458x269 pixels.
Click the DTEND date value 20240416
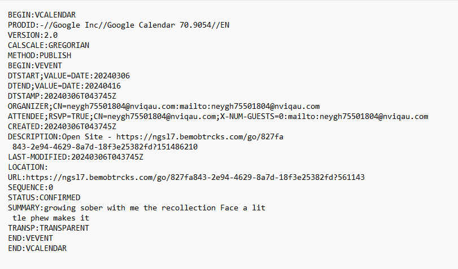coord(103,86)
